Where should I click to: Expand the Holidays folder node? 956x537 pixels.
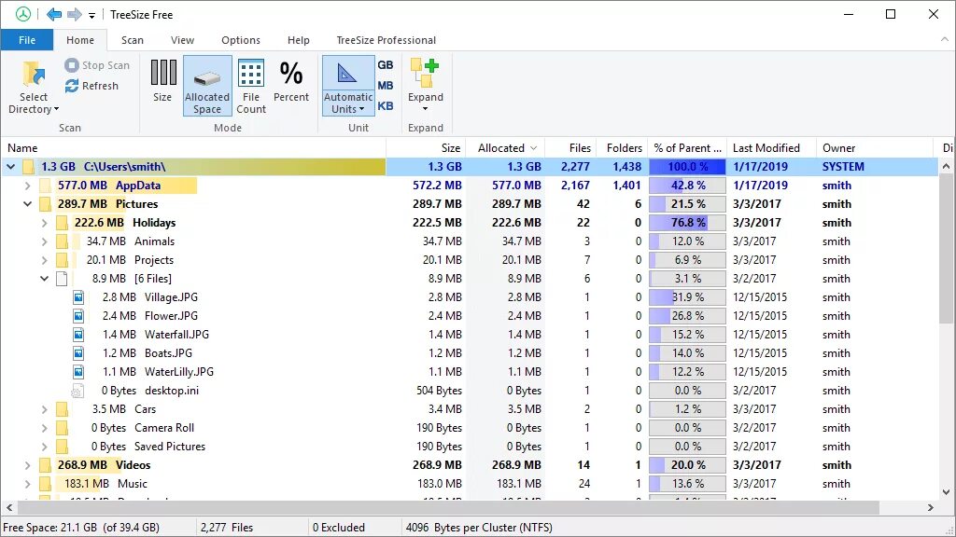click(44, 223)
